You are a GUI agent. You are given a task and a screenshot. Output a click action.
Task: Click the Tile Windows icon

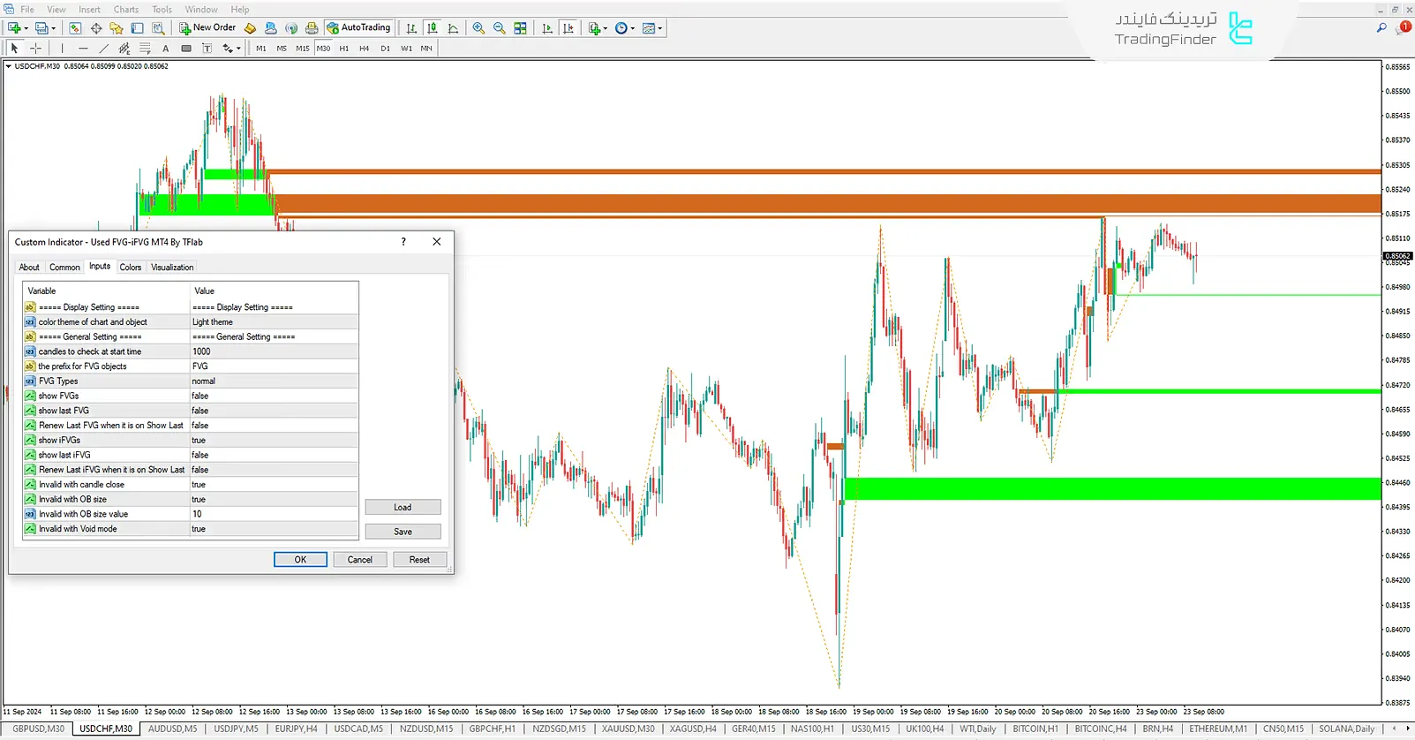coord(521,28)
